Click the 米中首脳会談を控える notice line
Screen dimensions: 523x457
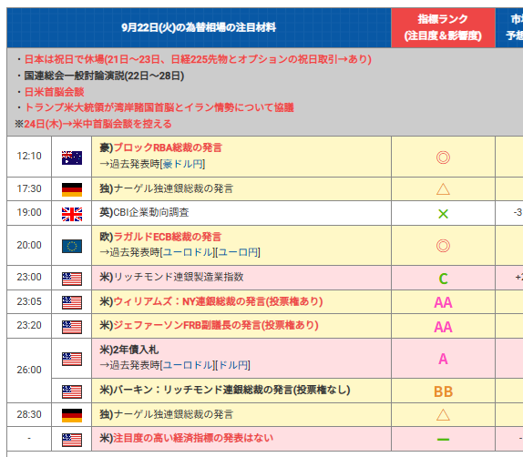click(93, 124)
